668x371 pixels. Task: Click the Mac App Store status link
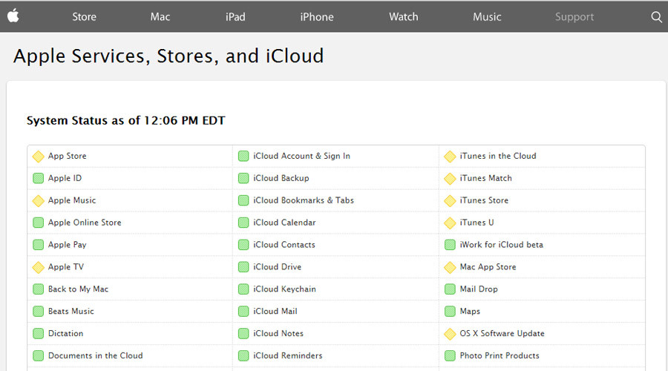point(488,266)
